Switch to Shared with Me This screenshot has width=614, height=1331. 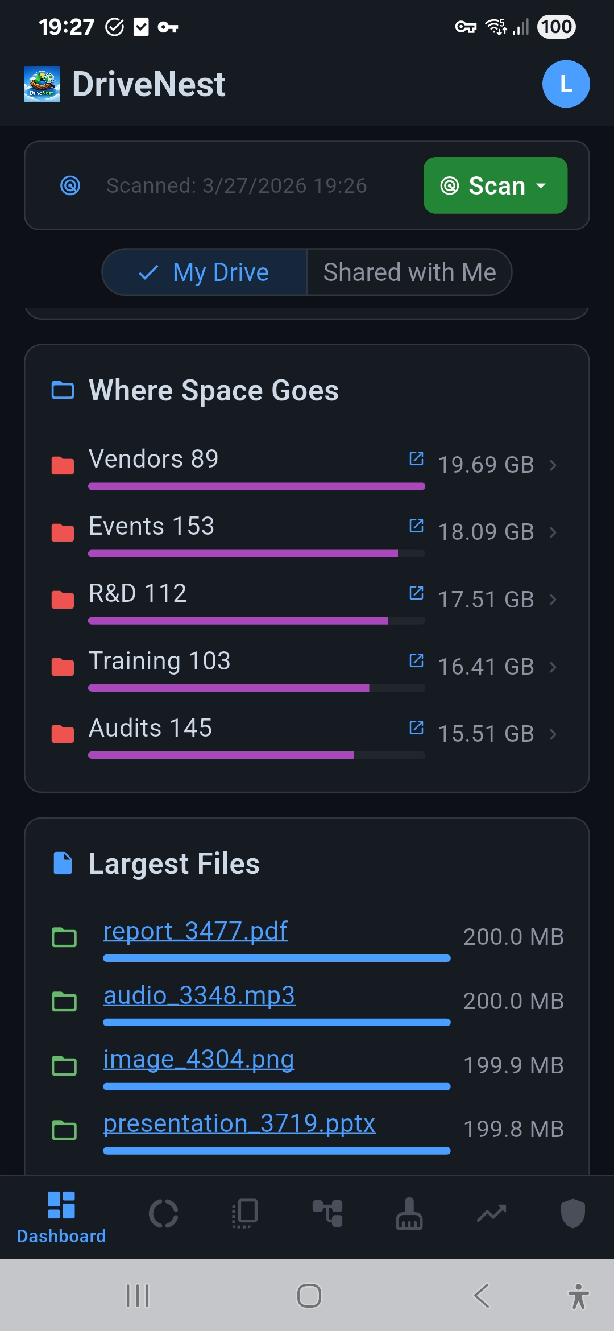409,272
